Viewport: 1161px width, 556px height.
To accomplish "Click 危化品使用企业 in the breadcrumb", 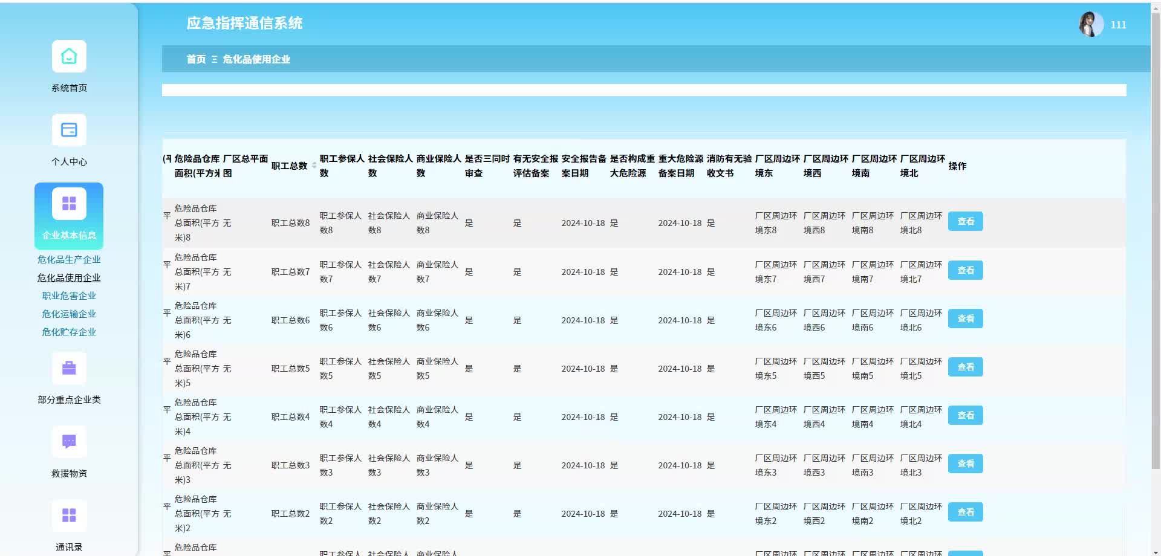I will pyautogui.click(x=256, y=59).
